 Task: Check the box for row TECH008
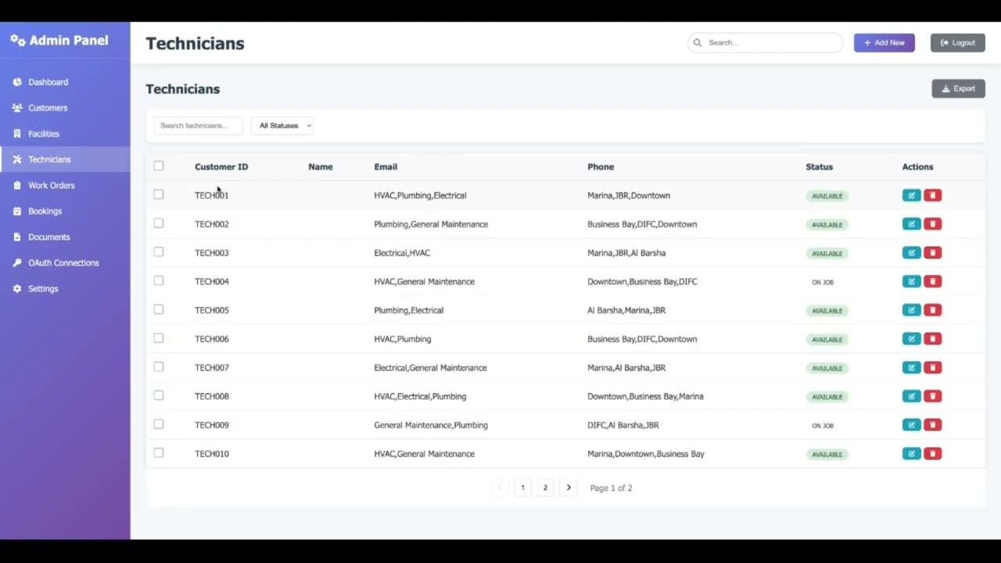click(159, 395)
